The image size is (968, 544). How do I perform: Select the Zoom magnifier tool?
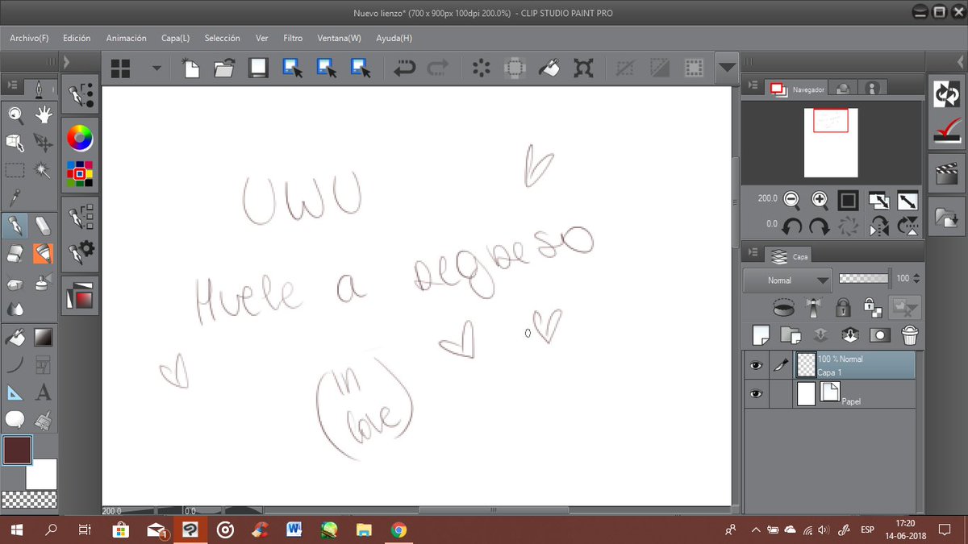pos(15,115)
